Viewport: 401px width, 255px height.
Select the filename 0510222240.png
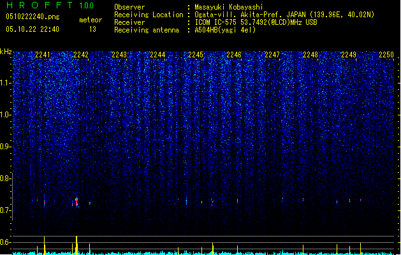[33, 17]
